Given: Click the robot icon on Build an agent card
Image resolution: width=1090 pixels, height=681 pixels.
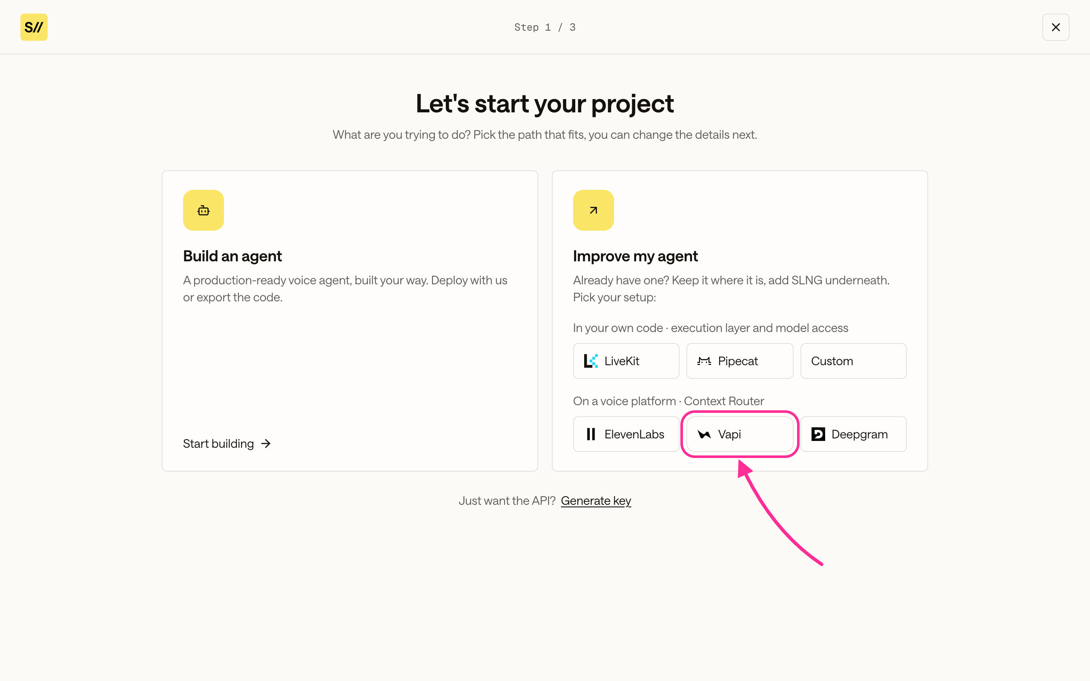Looking at the screenshot, I should [203, 210].
